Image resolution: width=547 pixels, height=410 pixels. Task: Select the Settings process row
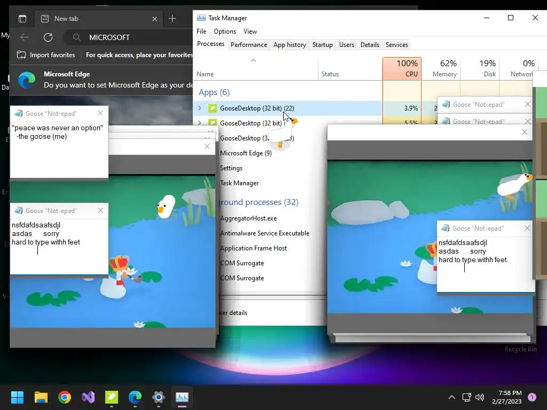pyautogui.click(x=231, y=168)
